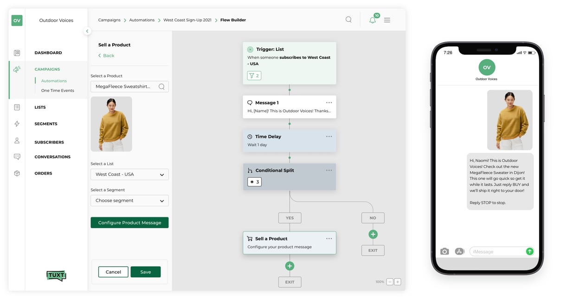Select Campaigns menu item

click(x=47, y=69)
